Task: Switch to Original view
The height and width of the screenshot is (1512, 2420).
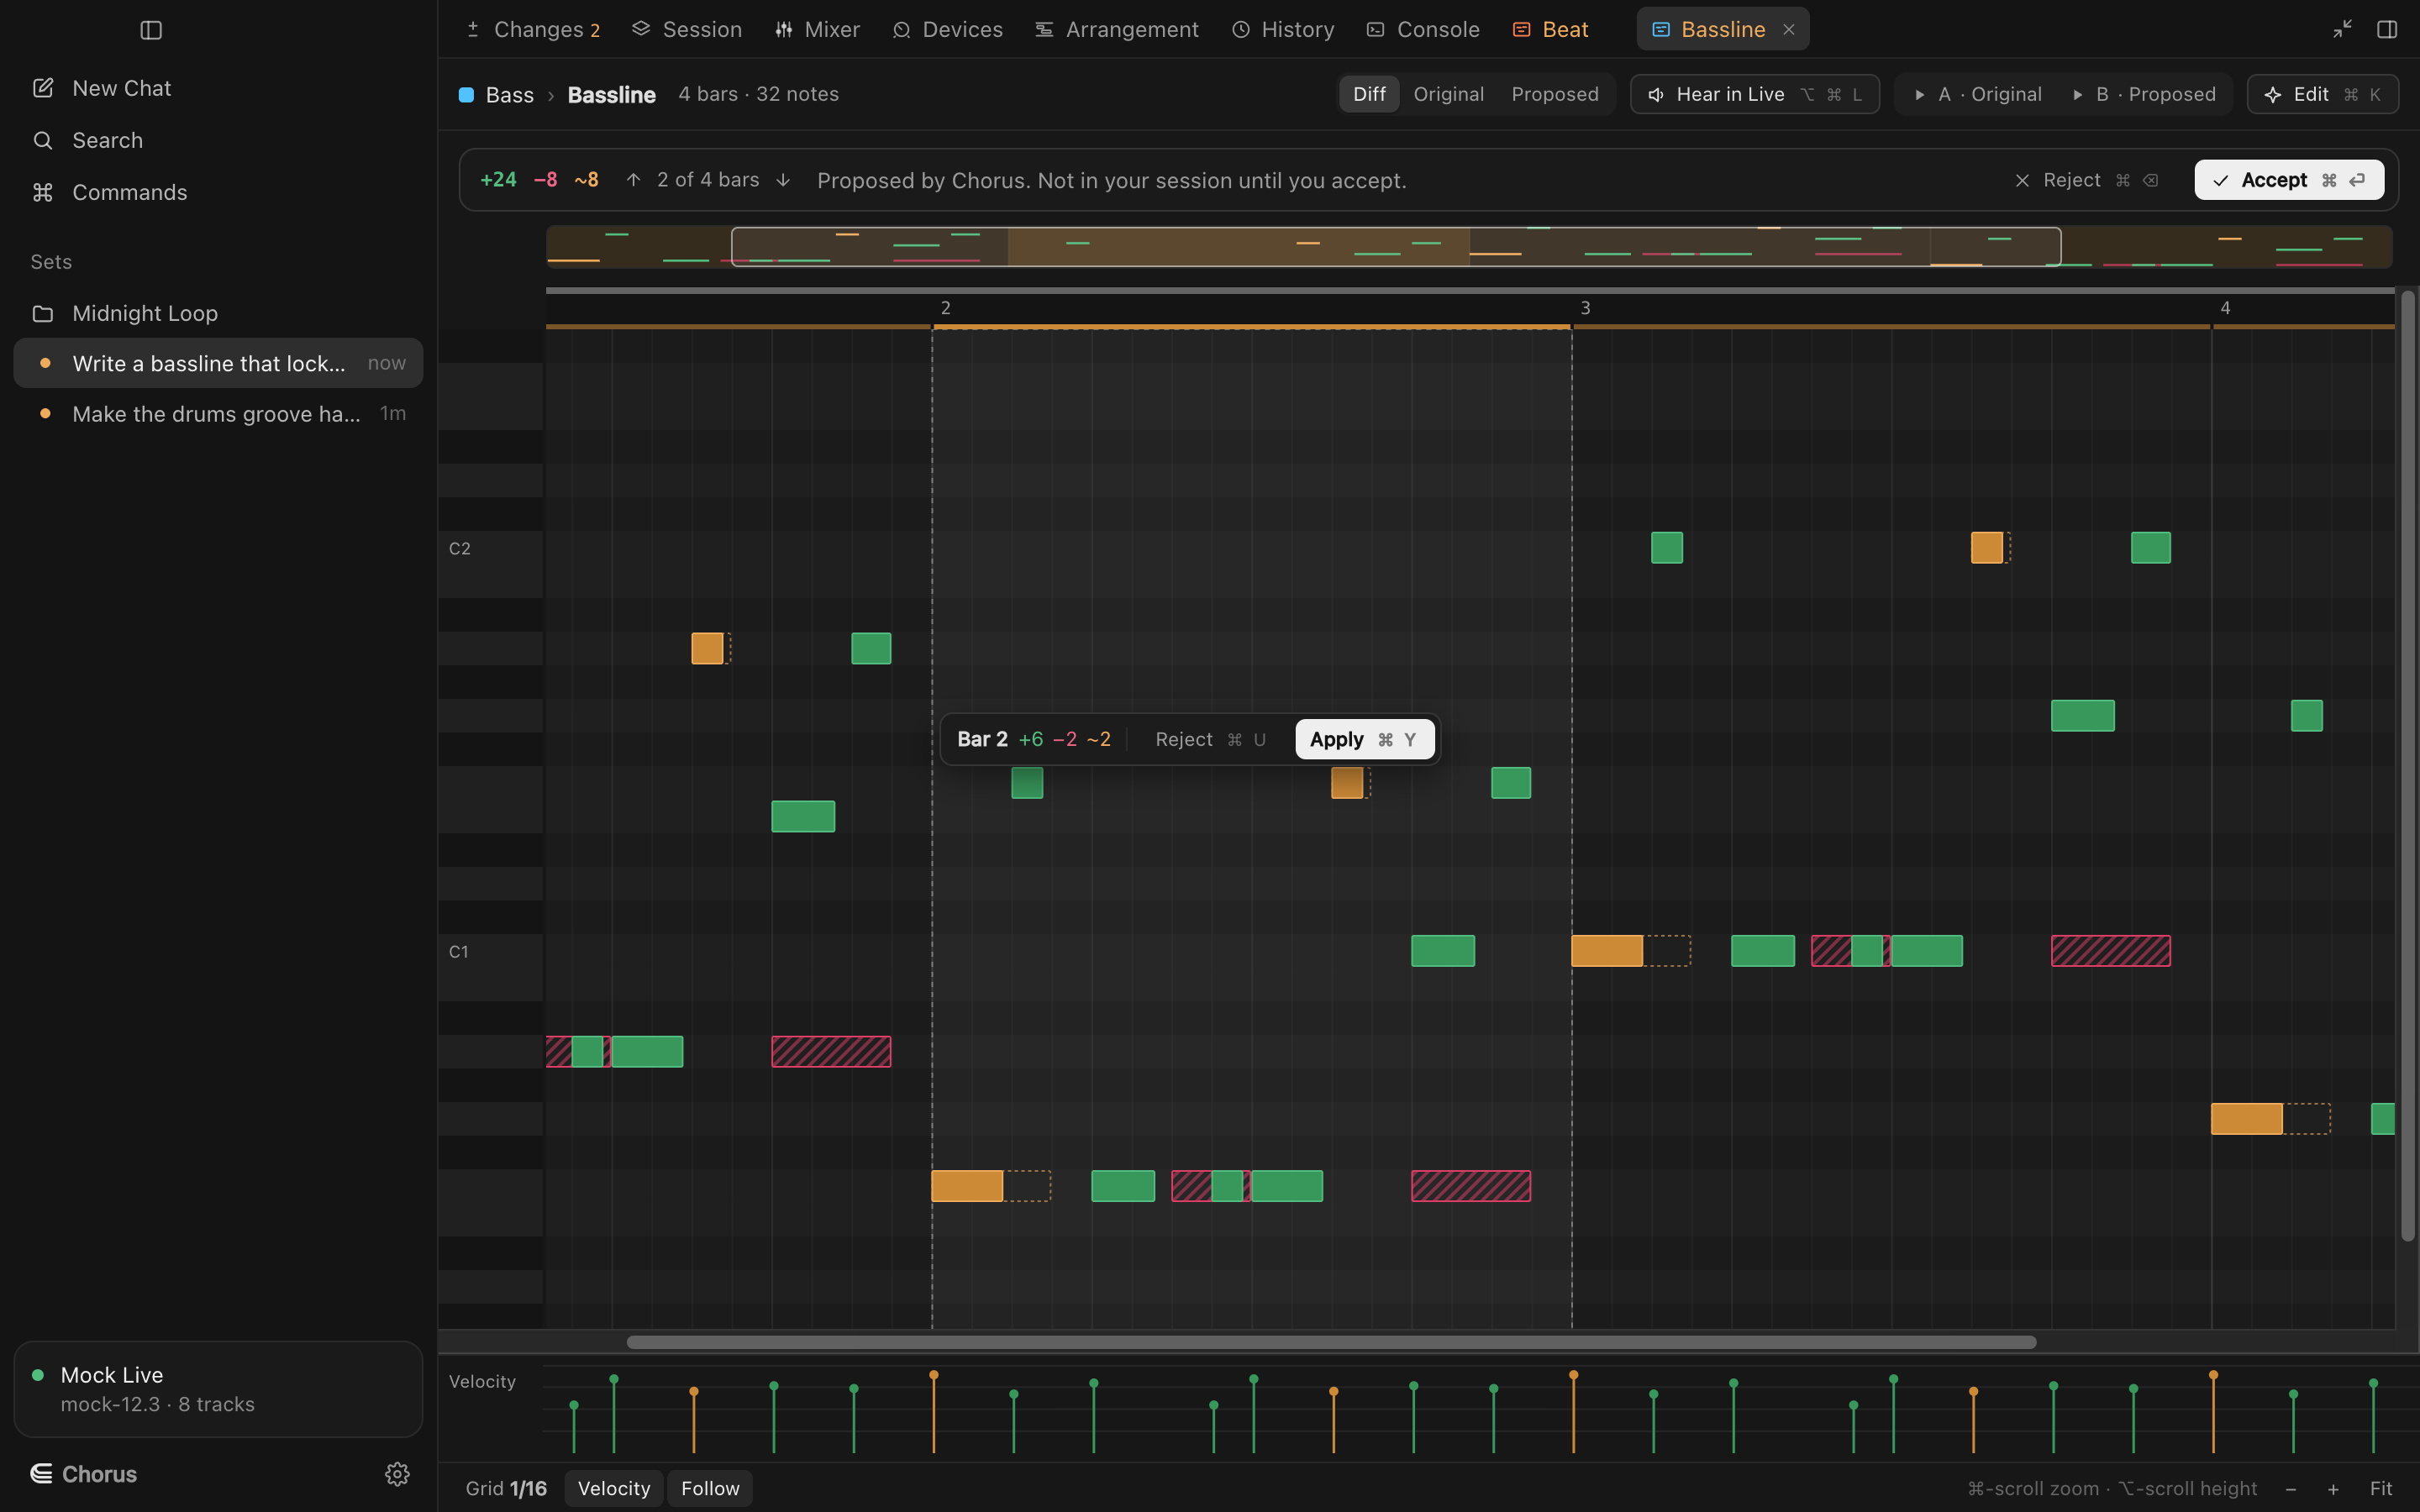Action: [x=1448, y=94]
